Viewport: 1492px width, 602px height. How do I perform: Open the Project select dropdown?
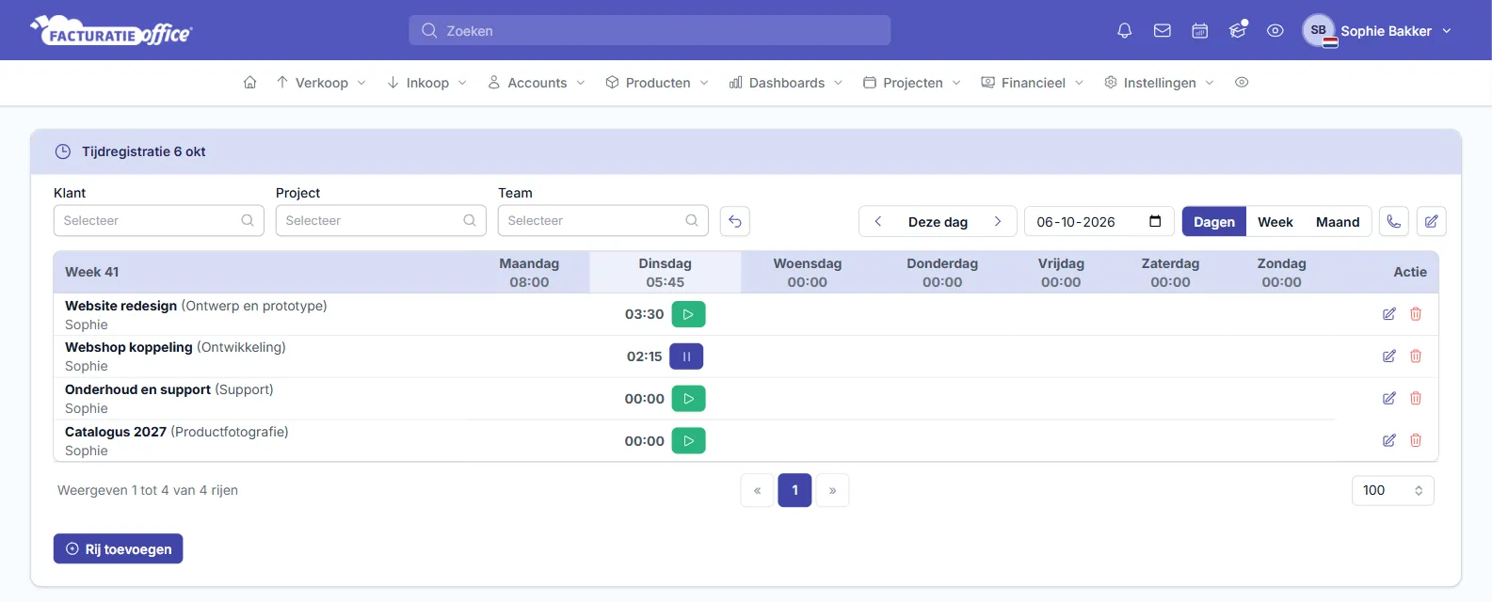click(381, 221)
